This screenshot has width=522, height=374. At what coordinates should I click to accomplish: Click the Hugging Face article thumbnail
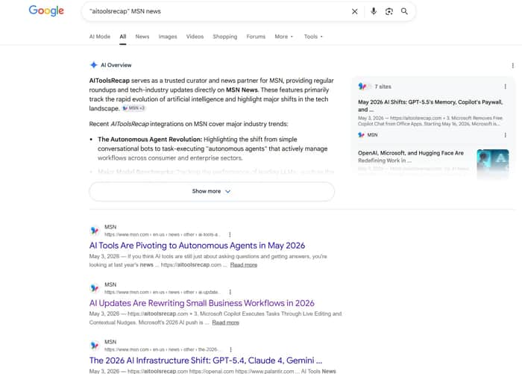(493, 163)
